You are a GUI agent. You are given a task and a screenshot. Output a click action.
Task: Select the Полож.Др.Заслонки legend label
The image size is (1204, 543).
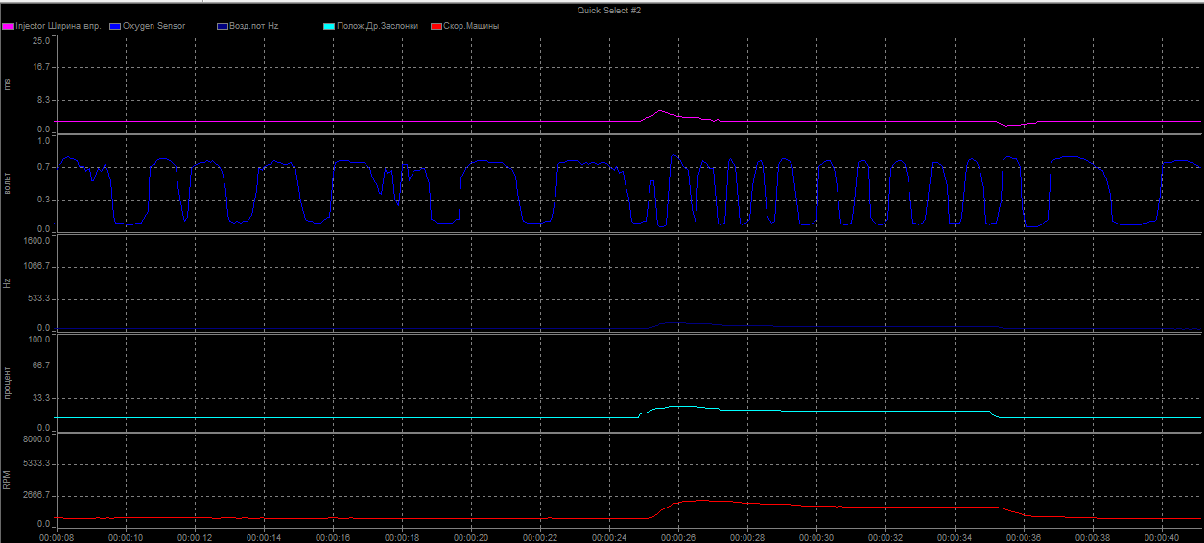pyautogui.click(x=376, y=26)
